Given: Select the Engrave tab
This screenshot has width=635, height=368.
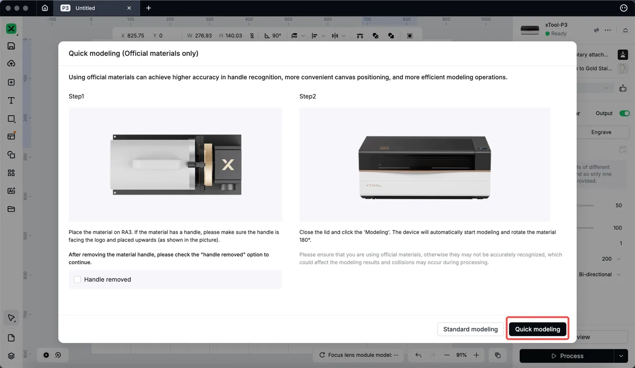Looking at the screenshot, I should click(x=601, y=132).
